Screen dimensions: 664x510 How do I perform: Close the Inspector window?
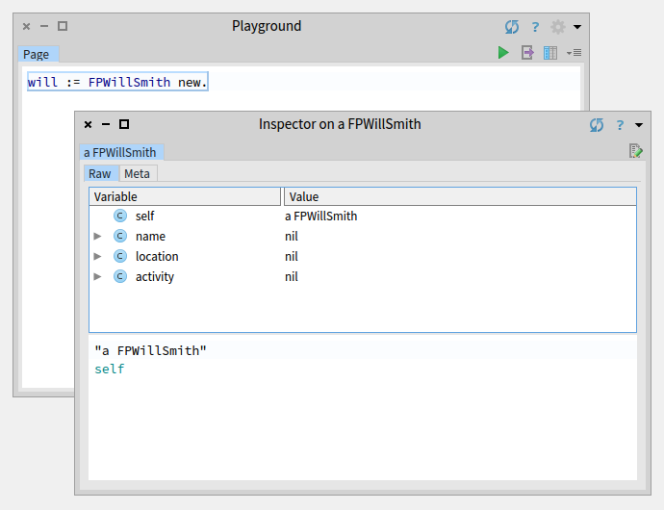tap(89, 124)
